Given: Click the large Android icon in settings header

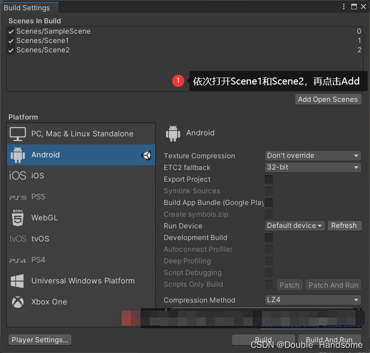Looking at the screenshot, I should [173, 133].
